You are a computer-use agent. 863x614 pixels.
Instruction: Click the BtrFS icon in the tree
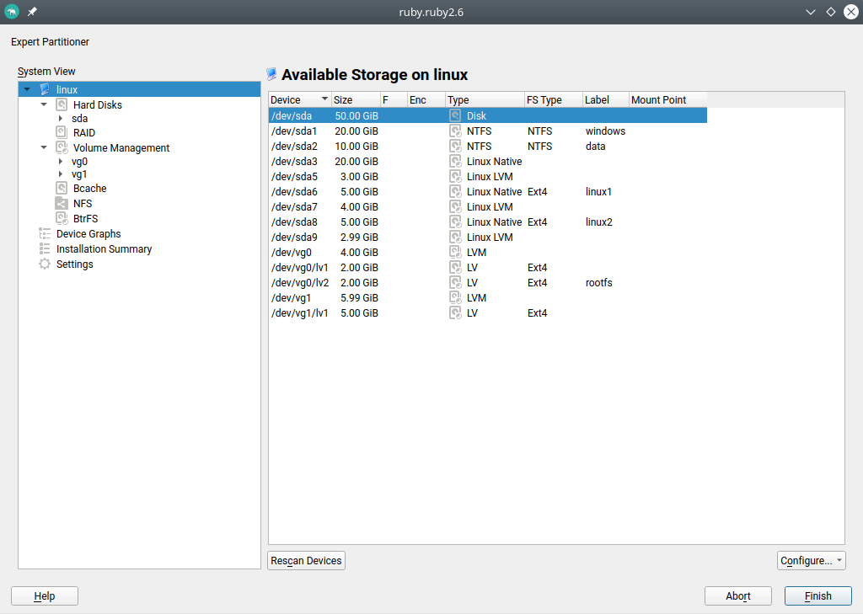click(62, 218)
